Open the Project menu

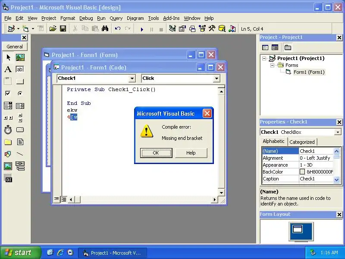[x=49, y=18]
